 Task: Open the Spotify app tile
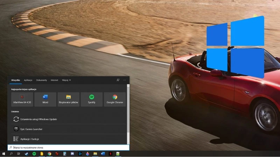(x=92, y=99)
